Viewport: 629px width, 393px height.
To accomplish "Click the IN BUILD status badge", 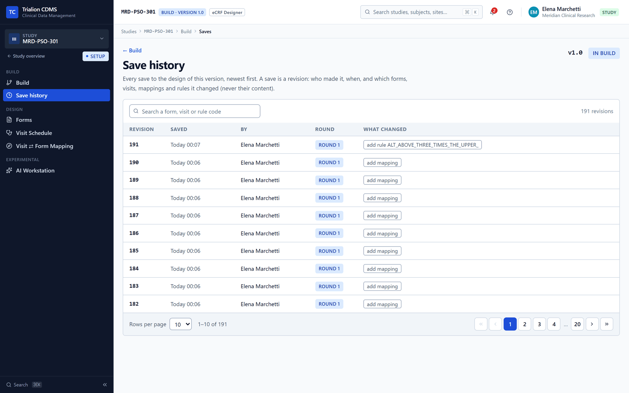I will click(604, 53).
